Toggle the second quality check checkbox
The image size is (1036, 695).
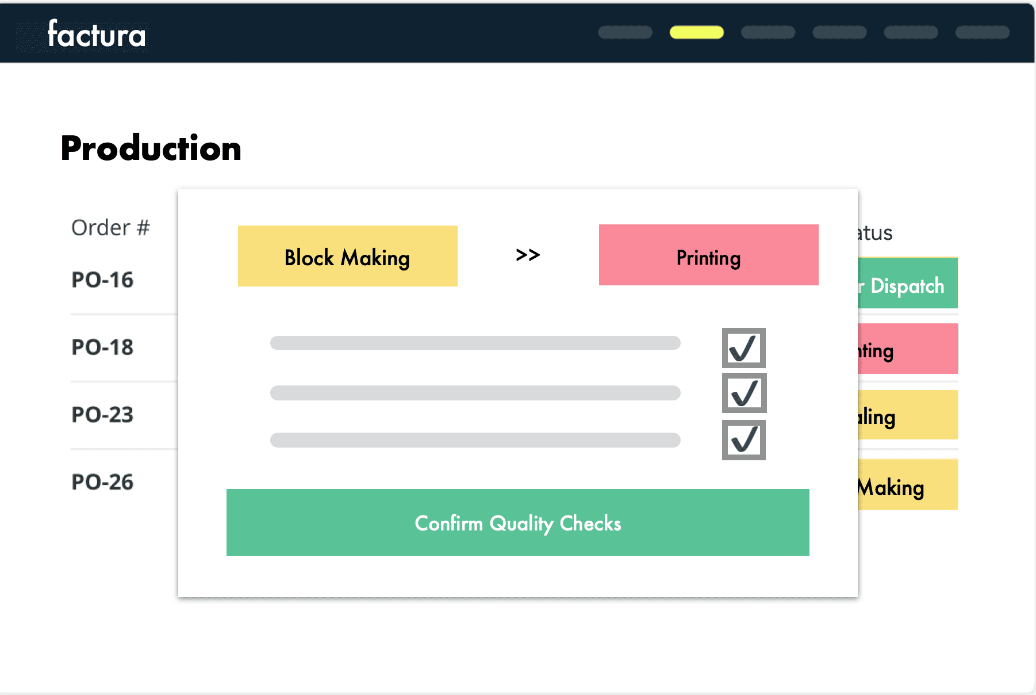744,393
